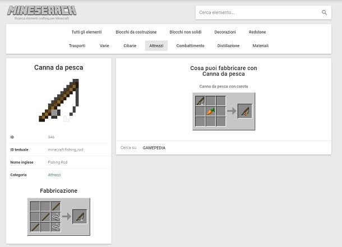Click the MineSearch logo
This screenshot has height=247, width=342.
[42, 11]
